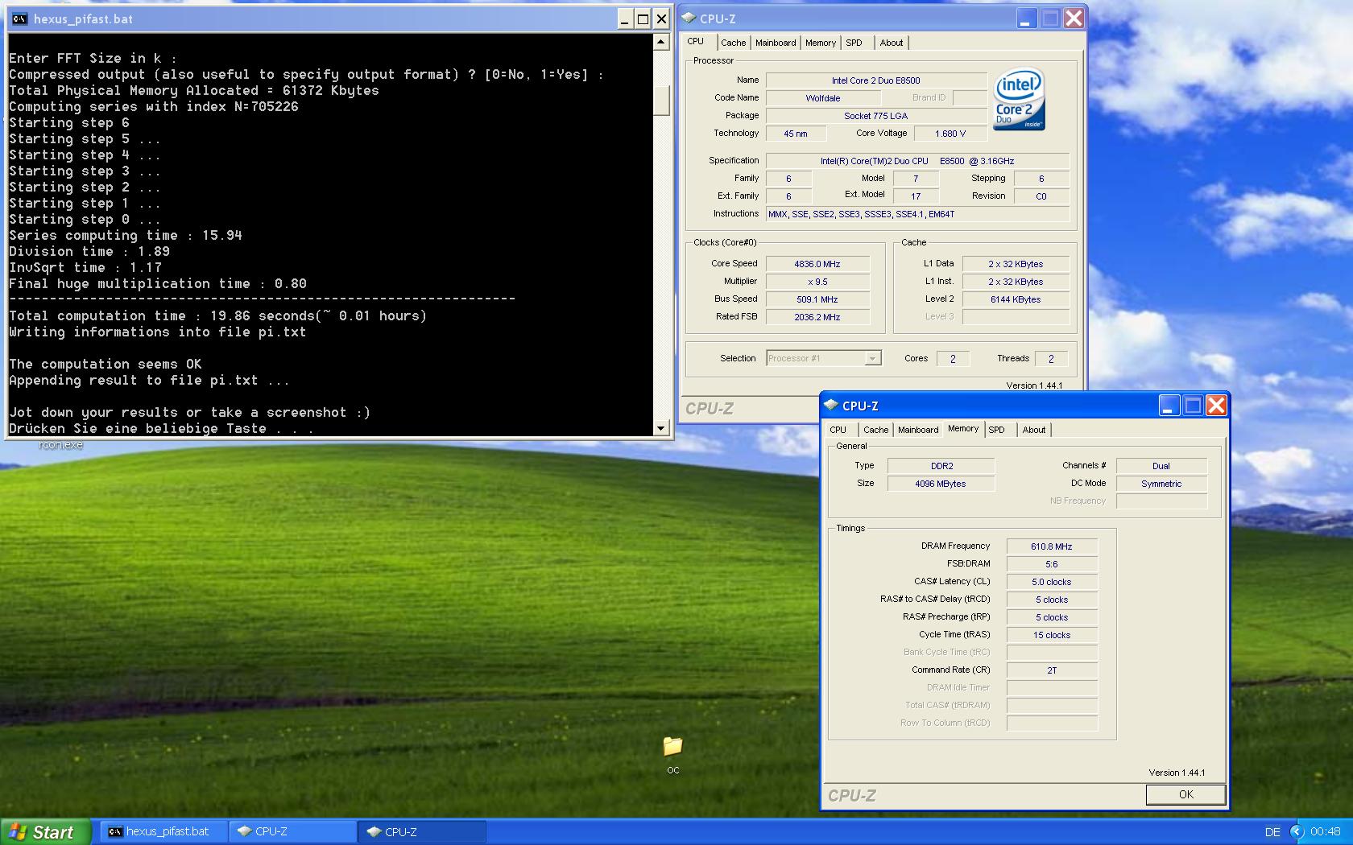Screen dimensions: 1353x845
Task: Click OK in the CPU-Z memory window
Action: click(x=1185, y=794)
